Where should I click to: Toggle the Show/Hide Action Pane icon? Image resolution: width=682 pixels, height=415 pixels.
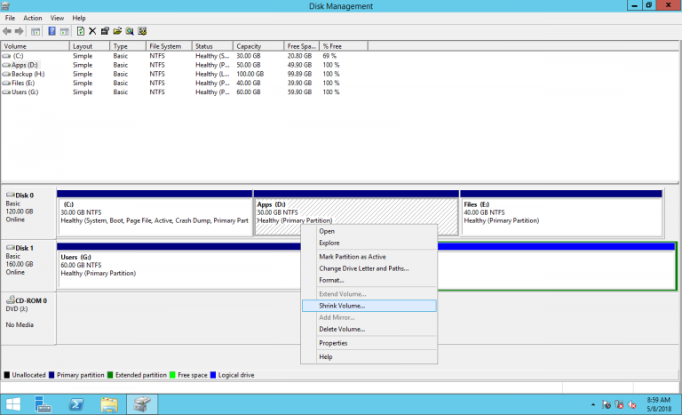(x=64, y=31)
